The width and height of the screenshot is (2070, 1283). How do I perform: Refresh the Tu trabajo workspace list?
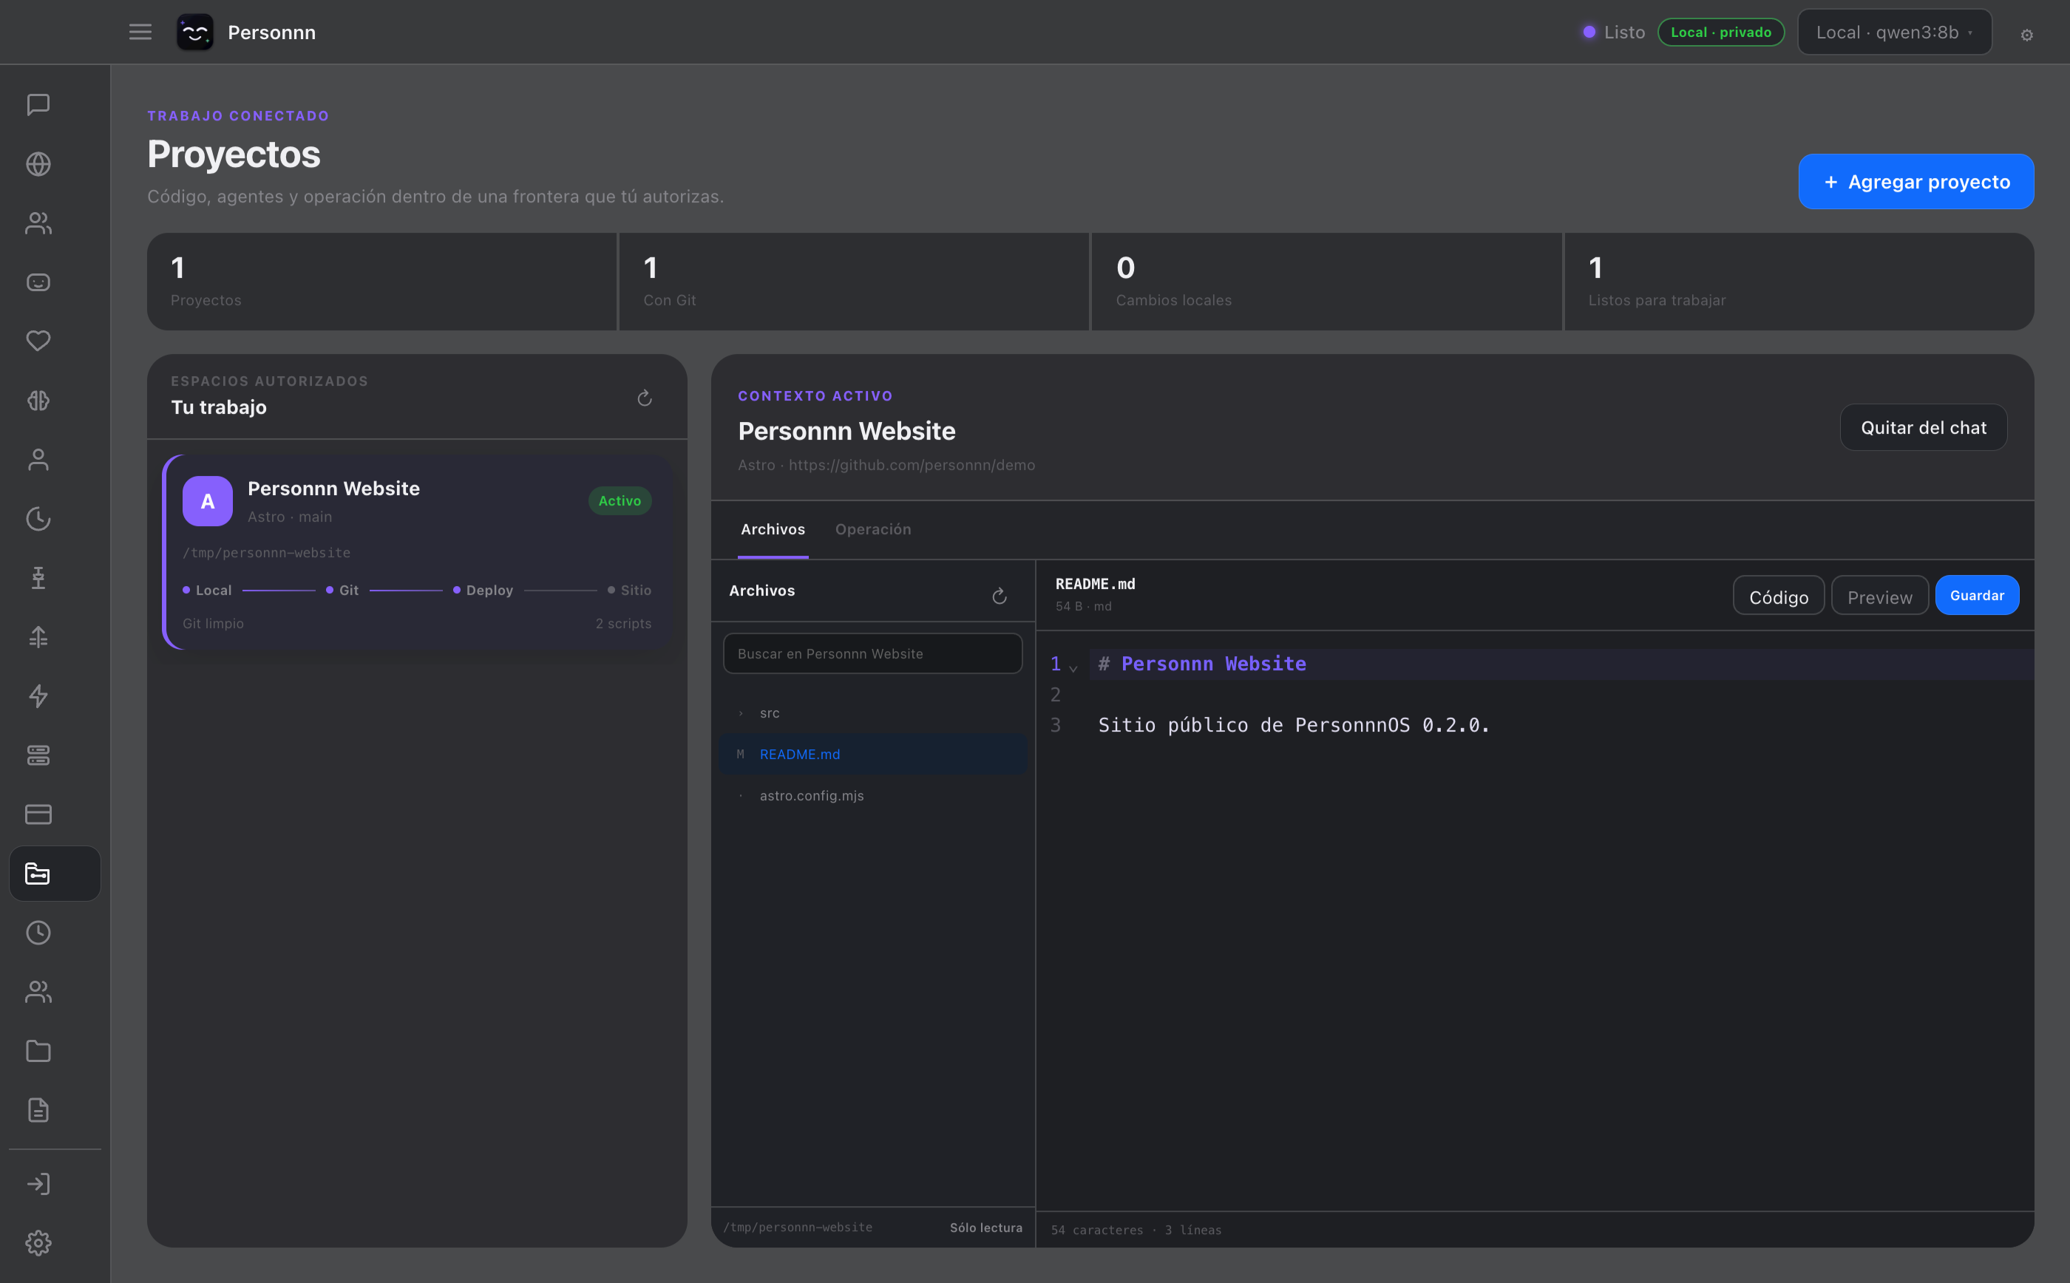(x=644, y=398)
